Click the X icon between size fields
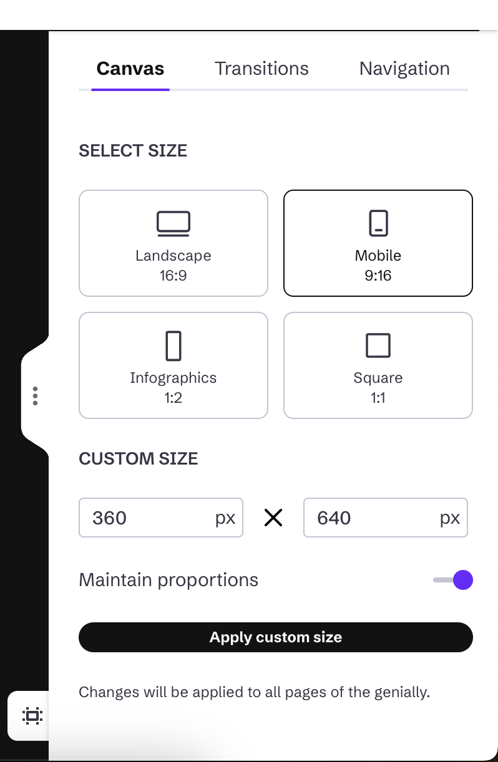 pyautogui.click(x=273, y=518)
